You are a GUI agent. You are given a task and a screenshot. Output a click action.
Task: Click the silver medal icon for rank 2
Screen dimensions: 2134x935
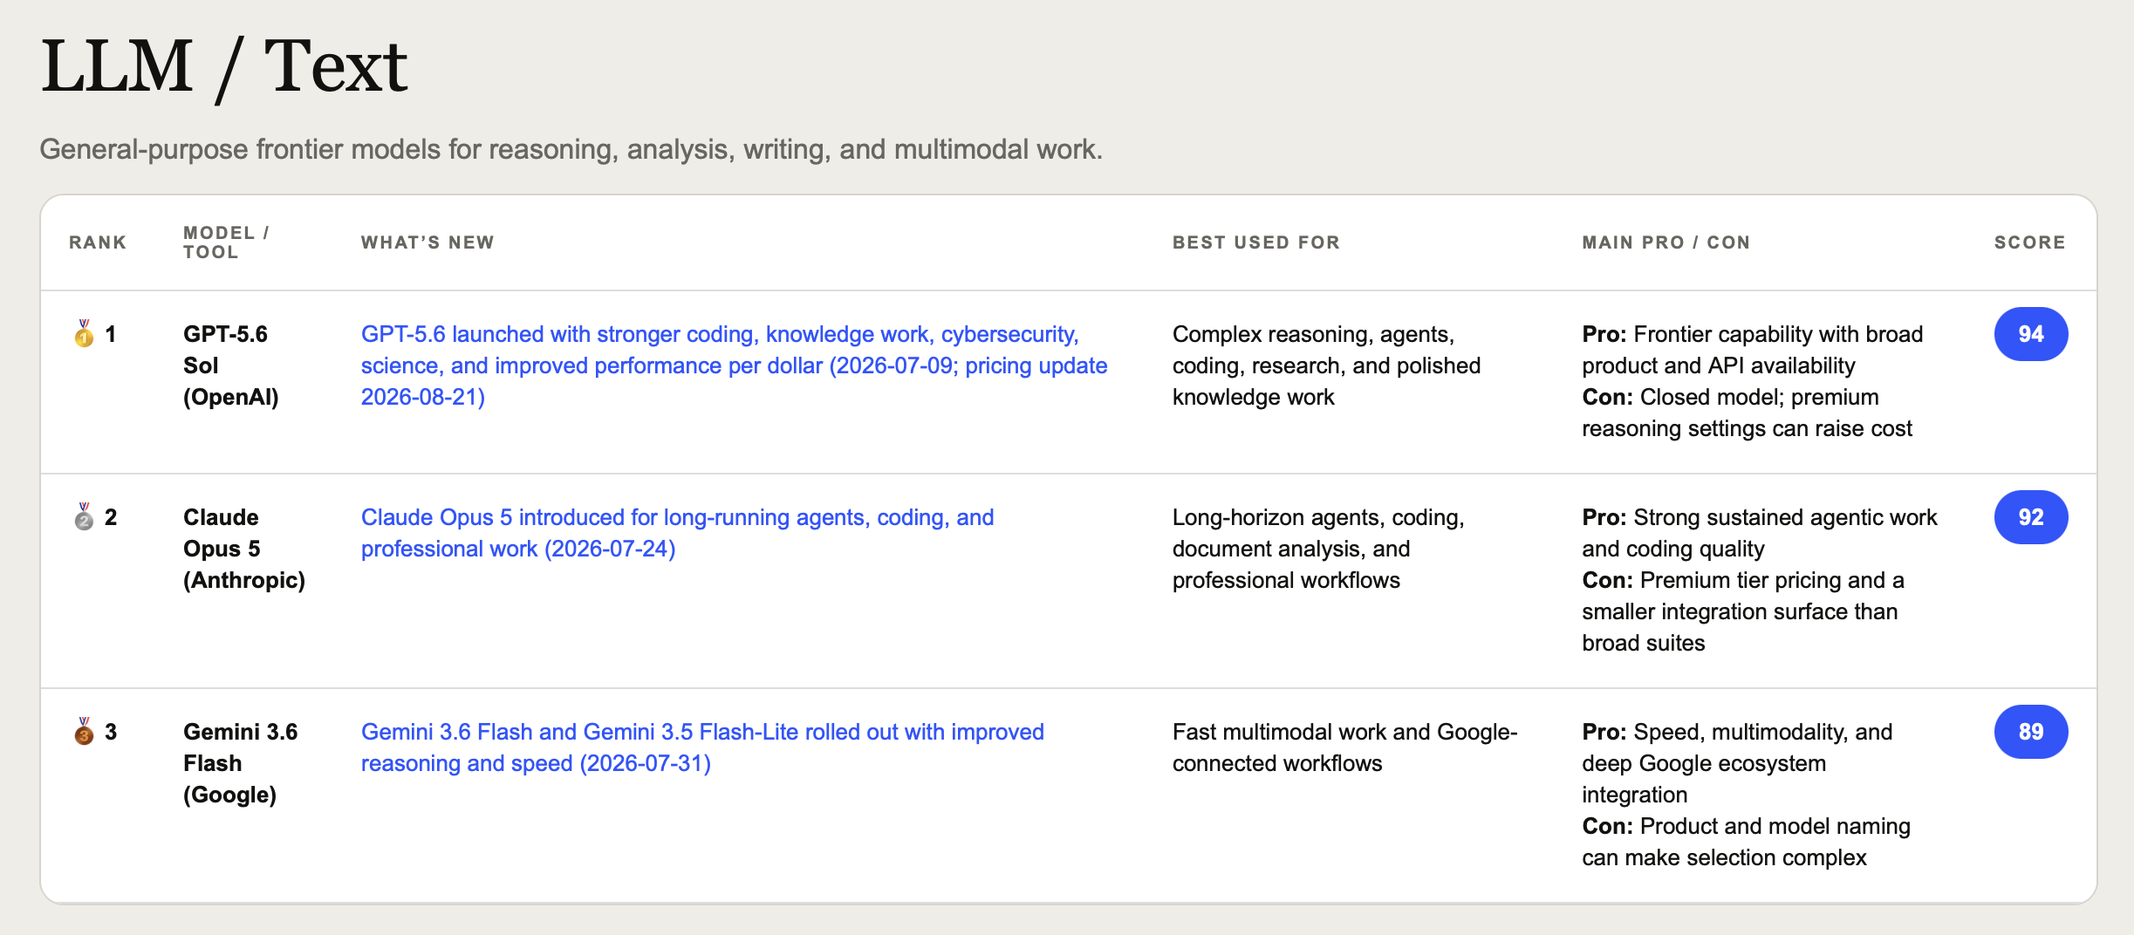coord(84,517)
